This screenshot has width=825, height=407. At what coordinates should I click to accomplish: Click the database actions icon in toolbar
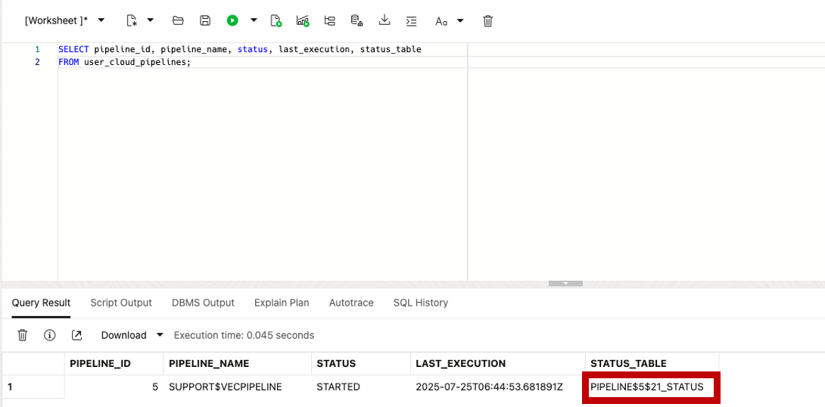tap(357, 20)
